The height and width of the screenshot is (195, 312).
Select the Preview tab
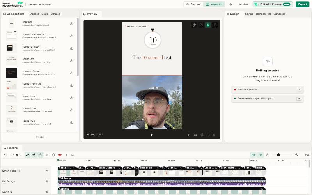[x=90, y=14]
